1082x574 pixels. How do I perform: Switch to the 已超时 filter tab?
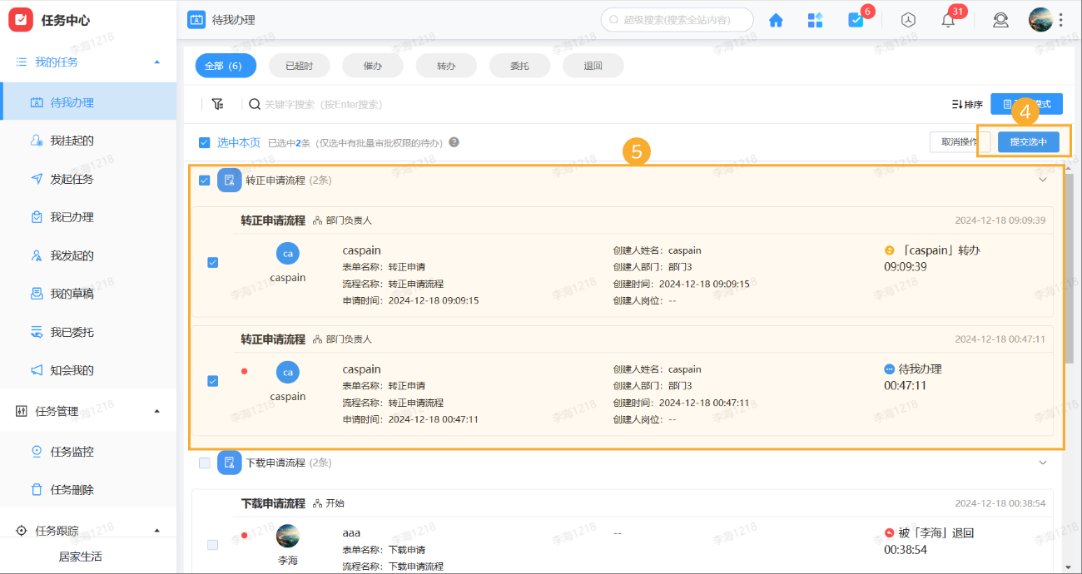point(299,65)
